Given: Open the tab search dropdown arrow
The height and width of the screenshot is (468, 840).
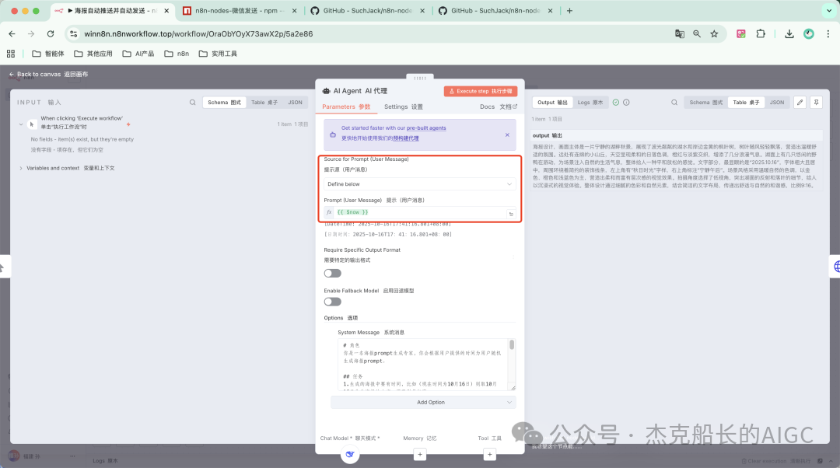Looking at the screenshot, I should tap(829, 11).
